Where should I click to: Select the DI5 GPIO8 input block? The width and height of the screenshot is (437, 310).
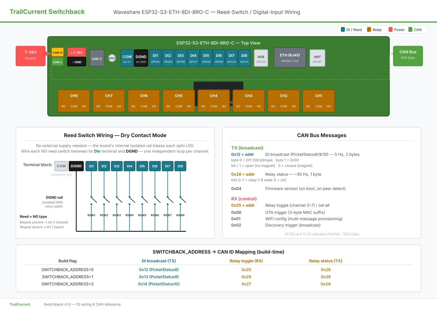click(x=206, y=58)
